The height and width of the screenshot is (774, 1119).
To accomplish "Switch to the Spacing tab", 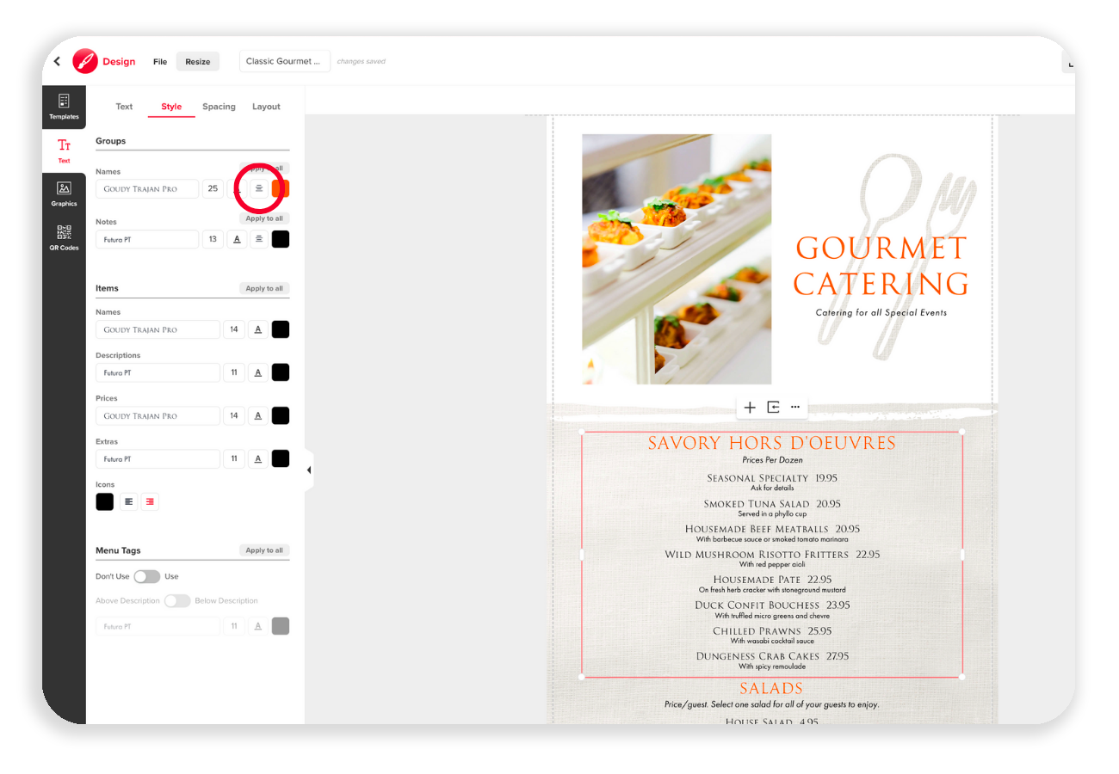I will (x=219, y=107).
